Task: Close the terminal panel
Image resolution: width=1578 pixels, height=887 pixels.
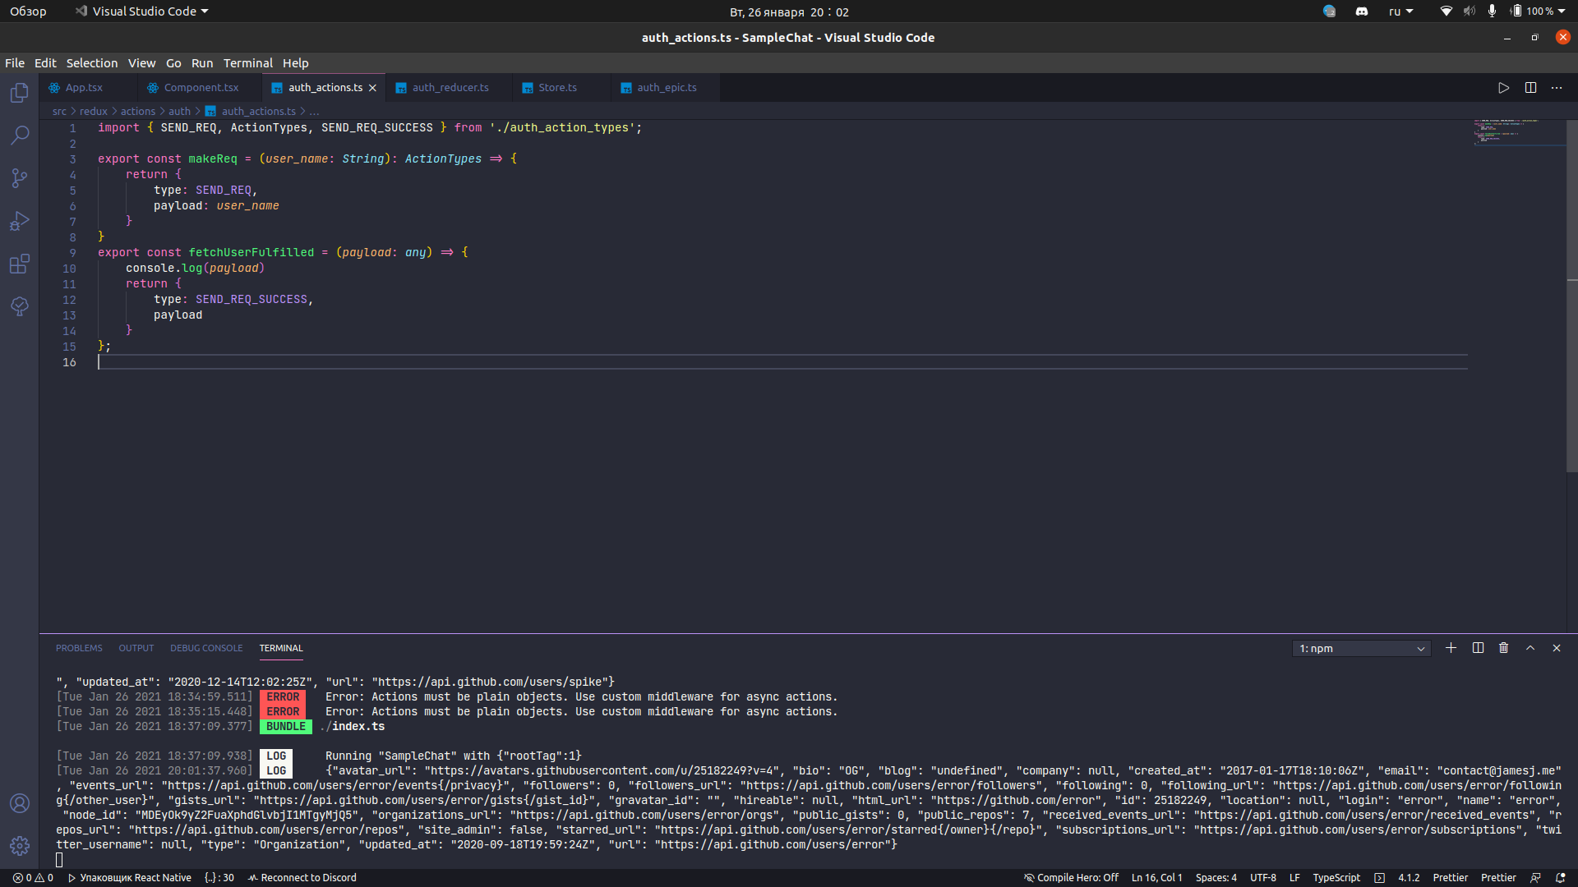Action: (x=1557, y=648)
